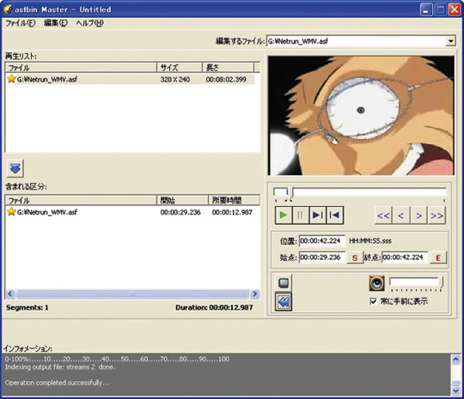Image resolution: width=464 pixels, height=399 pixels.
Task: Click the video preview frame
Action: pos(361,116)
